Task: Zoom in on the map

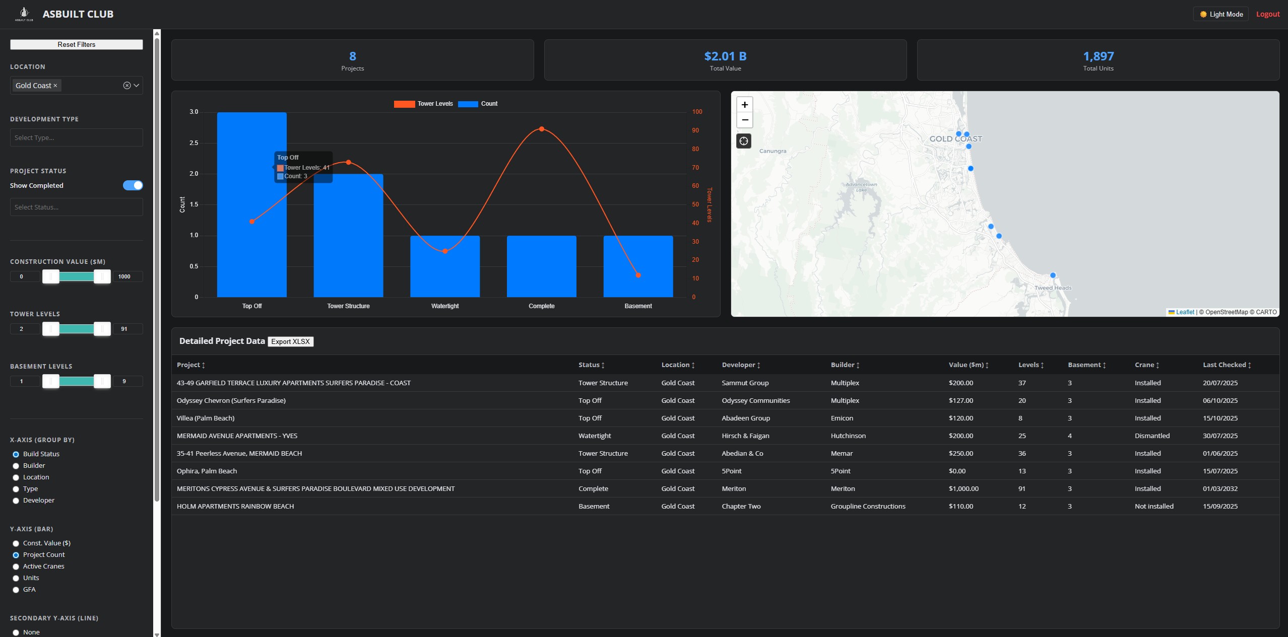Action: click(x=744, y=105)
